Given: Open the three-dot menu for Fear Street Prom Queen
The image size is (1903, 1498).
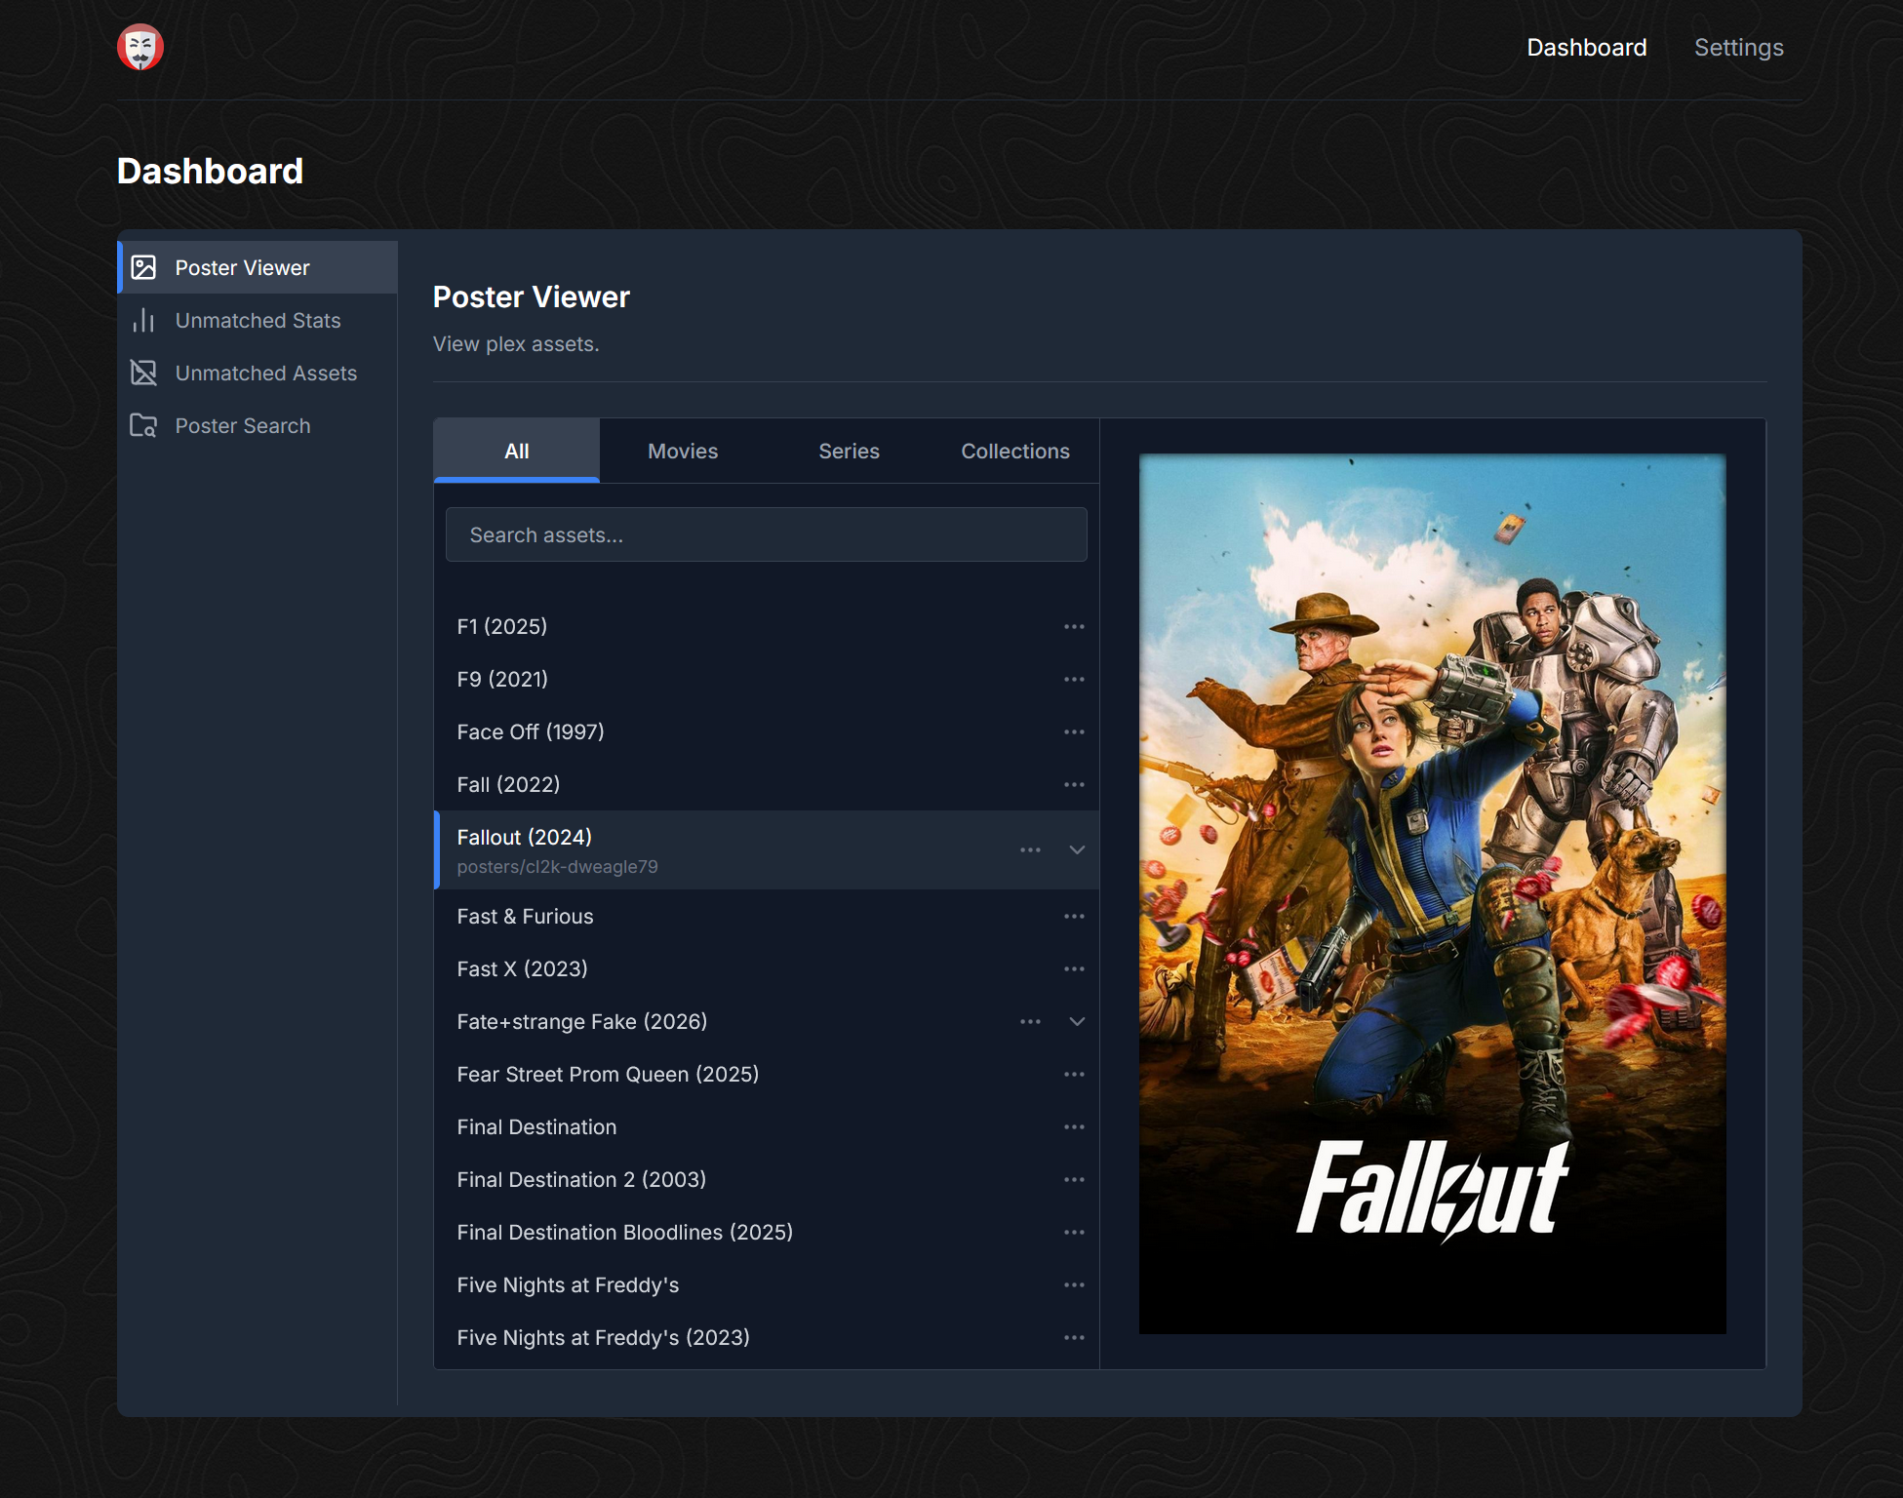Looking at the screenshot, I should [x=1074, y=1074].
